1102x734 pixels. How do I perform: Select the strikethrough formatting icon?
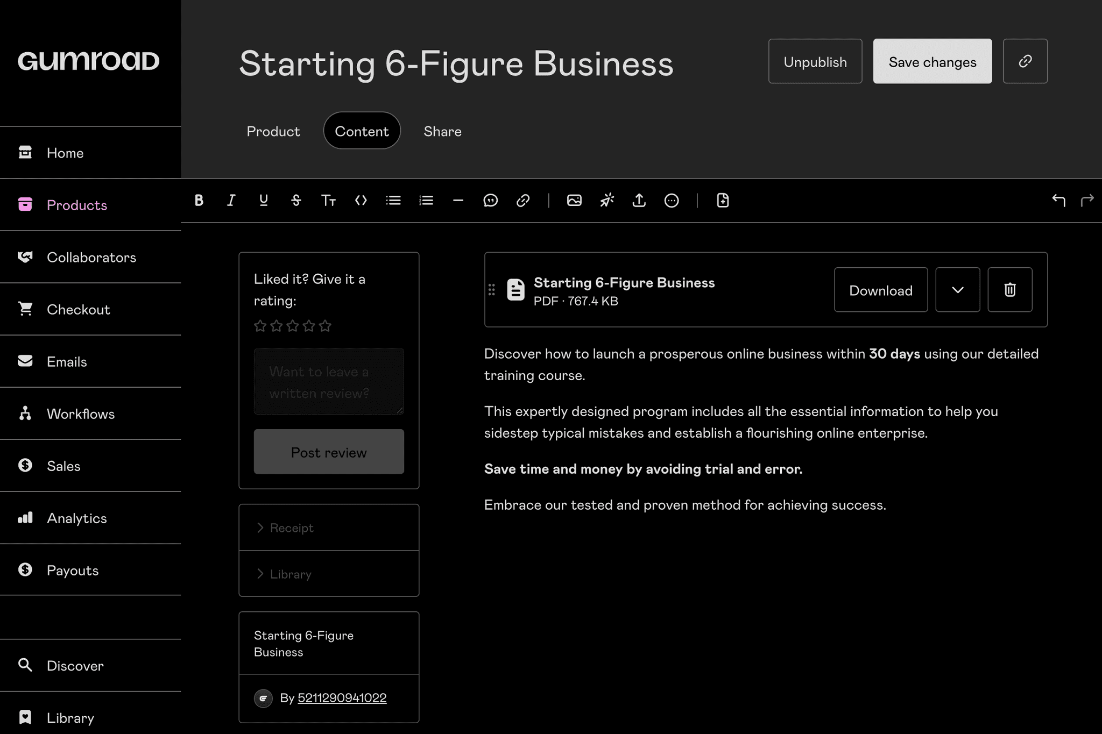tap(296, 201)
